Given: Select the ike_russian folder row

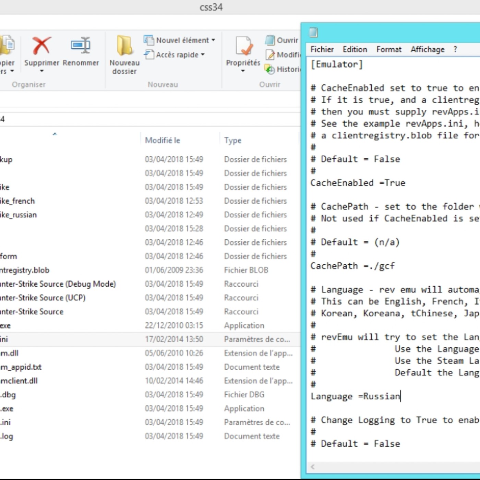Looking at the screenshot, I should tap(149, 215).
